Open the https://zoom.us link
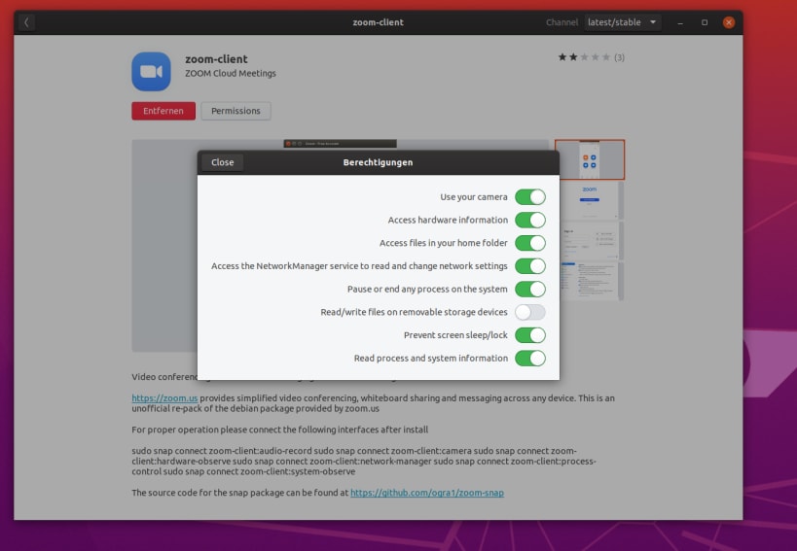This screenshot has width=797, height=551. [164, 398]
